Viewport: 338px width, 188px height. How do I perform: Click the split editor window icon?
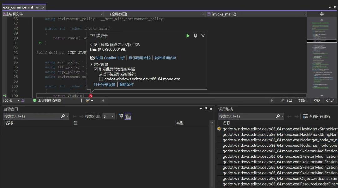(x=322, y=14)
